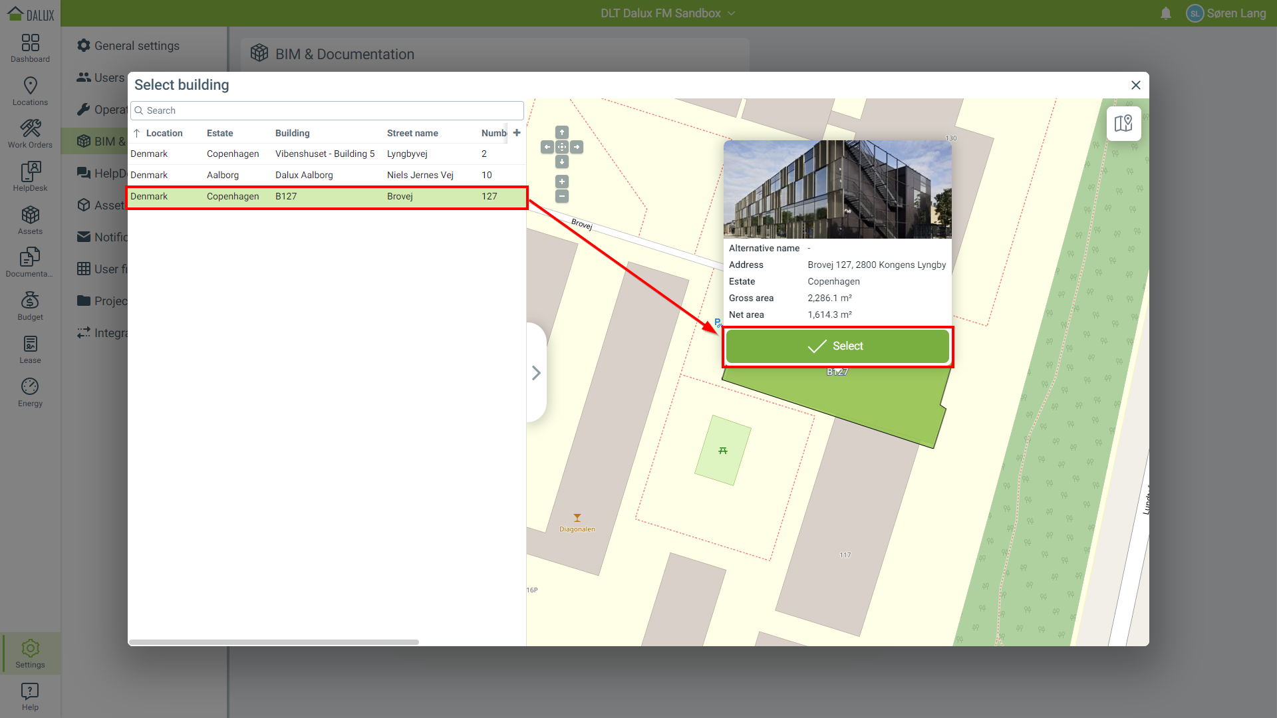Expand the map panel using the chevron
The image size is (1277, 718).
[536, 373]
